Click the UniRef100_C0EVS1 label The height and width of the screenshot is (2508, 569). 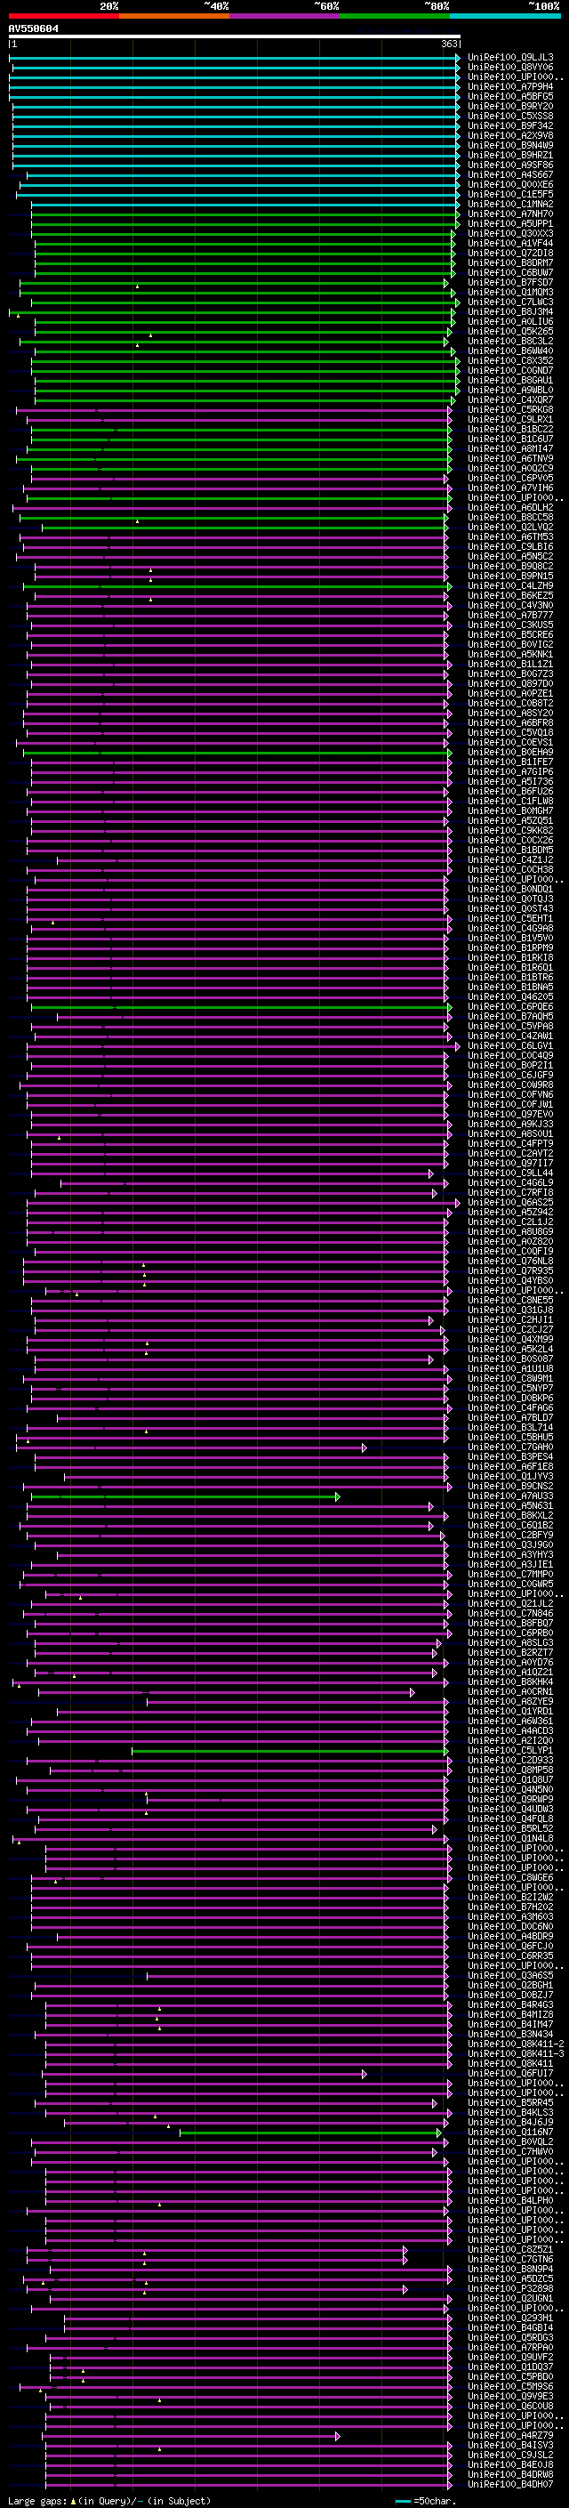click(509, 742)
